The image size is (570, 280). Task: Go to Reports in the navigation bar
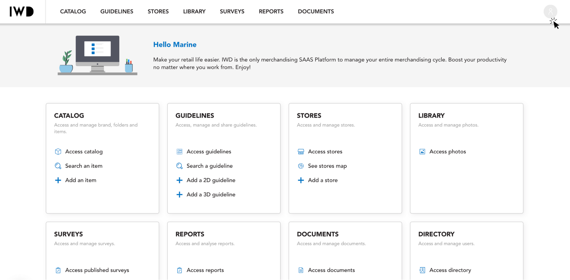271,12
